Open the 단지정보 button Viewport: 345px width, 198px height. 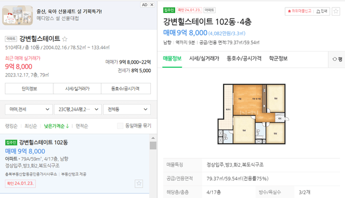tap(29, 89)
